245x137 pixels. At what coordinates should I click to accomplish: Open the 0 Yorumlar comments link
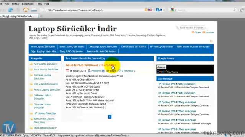[128, 71]
